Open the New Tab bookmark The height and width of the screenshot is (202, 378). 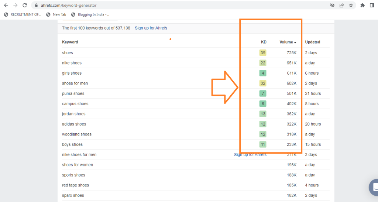(56, 14)
